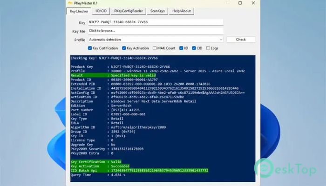The image size is (326, 186).
Task: Click the Part number [RS3]X21-41295
Action: (x=125, y=110)
